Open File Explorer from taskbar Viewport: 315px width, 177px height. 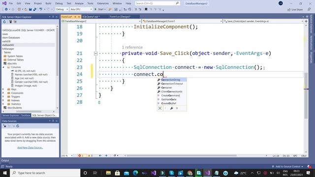pos(108,173)
